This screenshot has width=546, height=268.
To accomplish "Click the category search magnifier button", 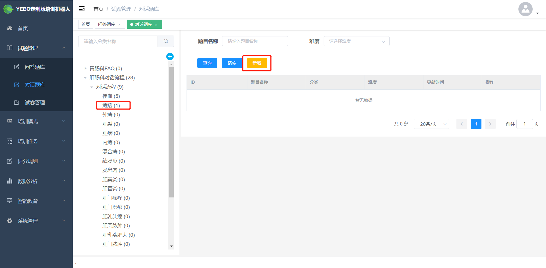I will (x=166, y=41).
